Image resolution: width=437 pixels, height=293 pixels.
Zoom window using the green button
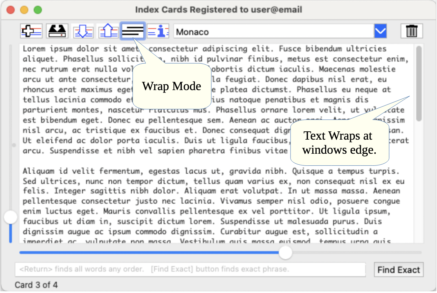(38, 10)
